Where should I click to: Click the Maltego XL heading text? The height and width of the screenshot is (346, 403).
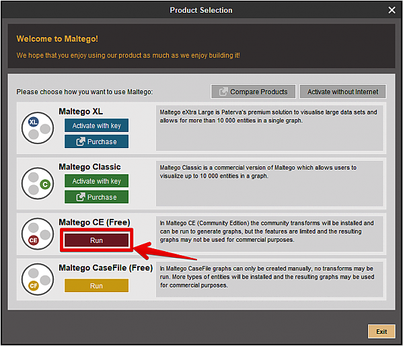tap(81, 111)
